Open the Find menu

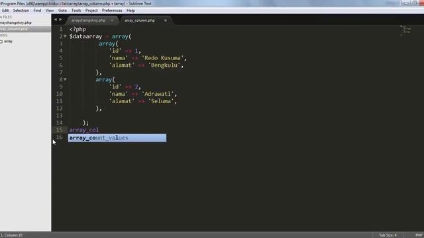click(37, 11)
